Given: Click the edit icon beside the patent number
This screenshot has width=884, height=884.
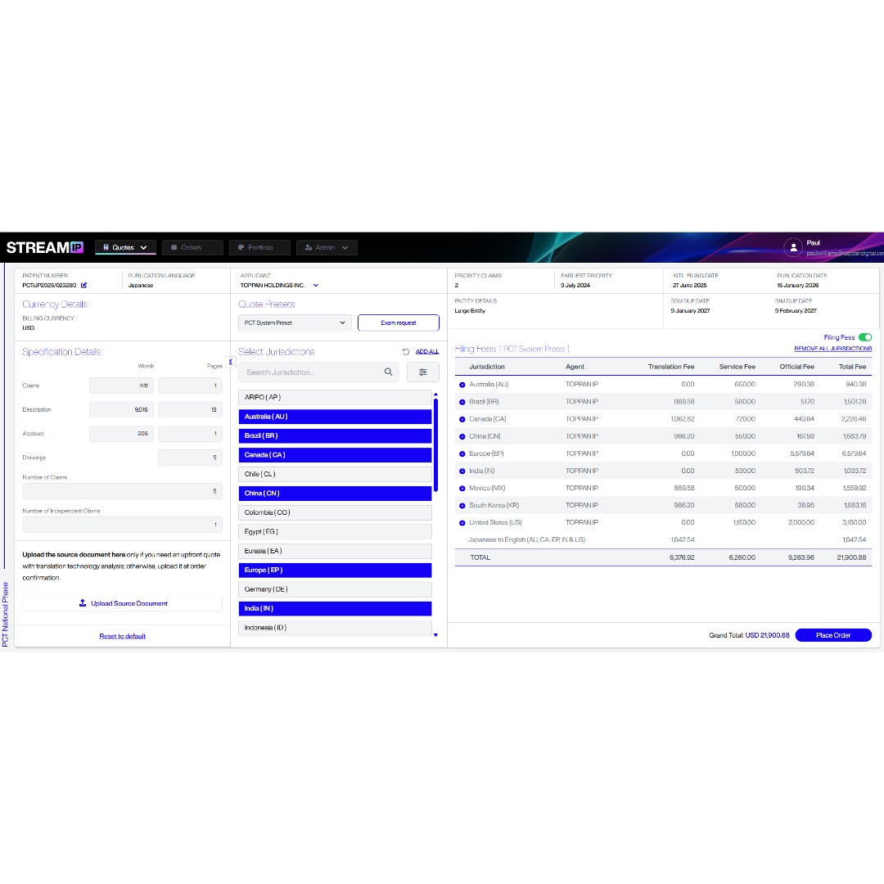Looking at the screenshot, I should (83, 286).
